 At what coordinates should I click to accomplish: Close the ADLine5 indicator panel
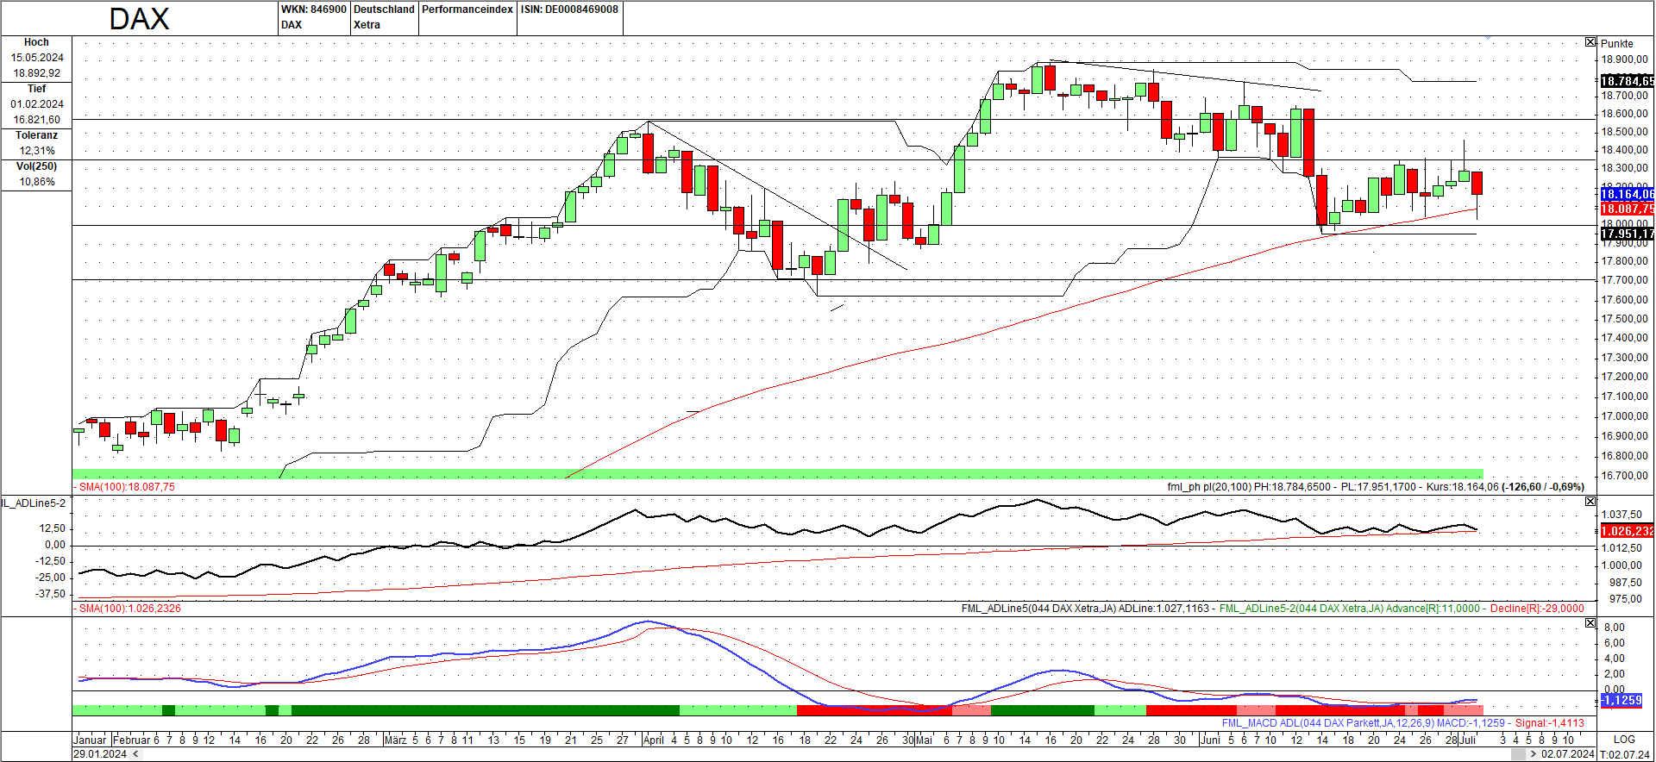(1590, 501)
